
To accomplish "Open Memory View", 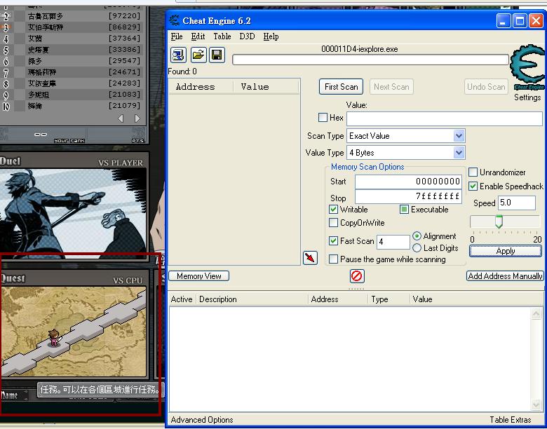I will (x=199, y=276).
